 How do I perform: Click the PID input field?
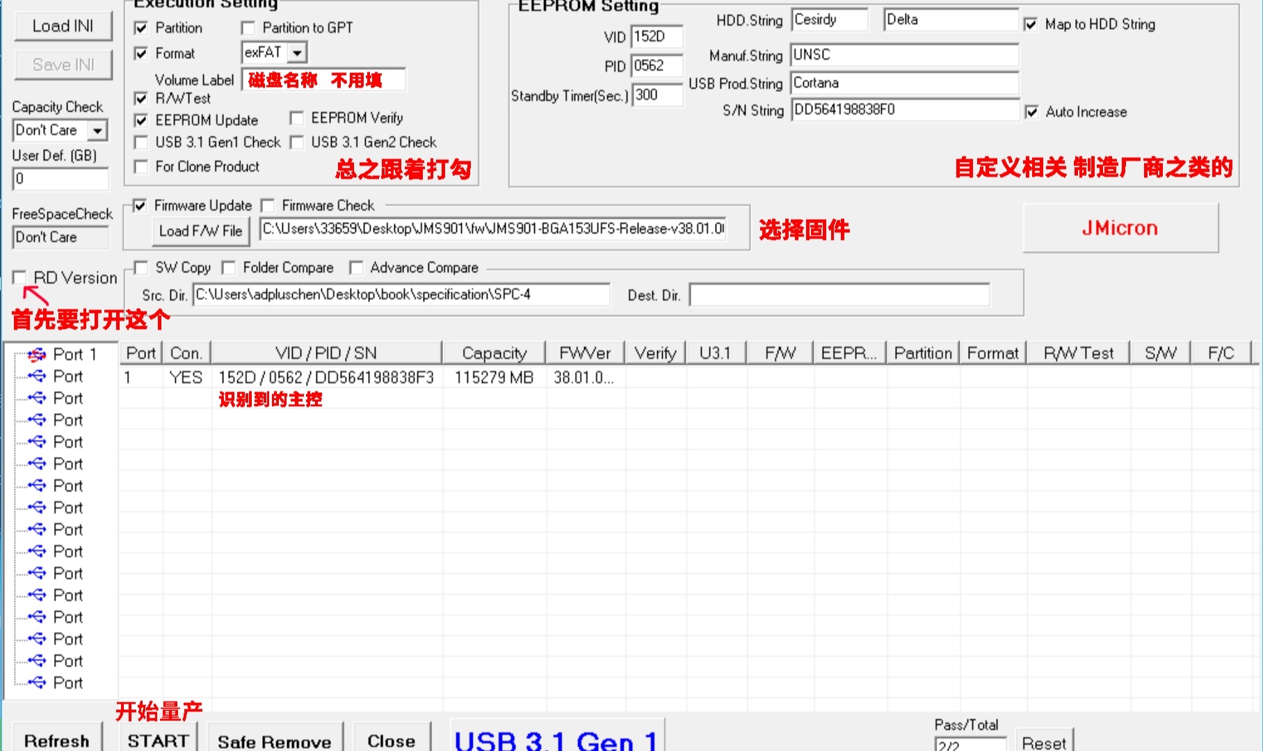(x=657, y=66)
